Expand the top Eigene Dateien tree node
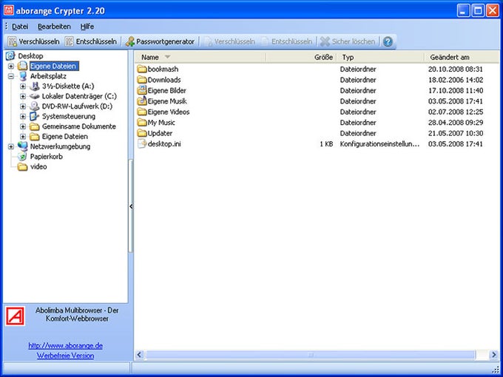The width and height of the screenshot is (503, 377). tap(11, 67)
